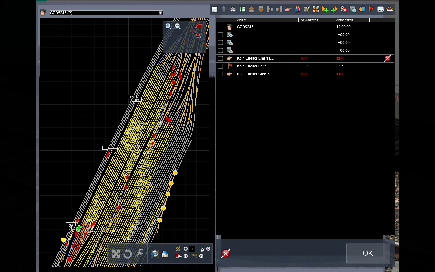Click the passengers people icon in toolbar
The height and width of the screenshot is (272, 435).
tap(297, 9)
